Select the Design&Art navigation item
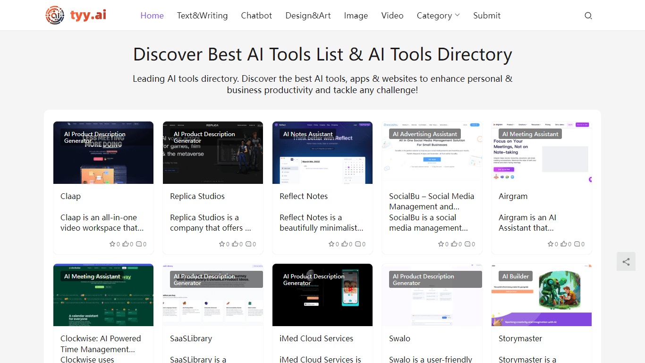The height and width of the screenshot is (363, 645). point(308,16)
